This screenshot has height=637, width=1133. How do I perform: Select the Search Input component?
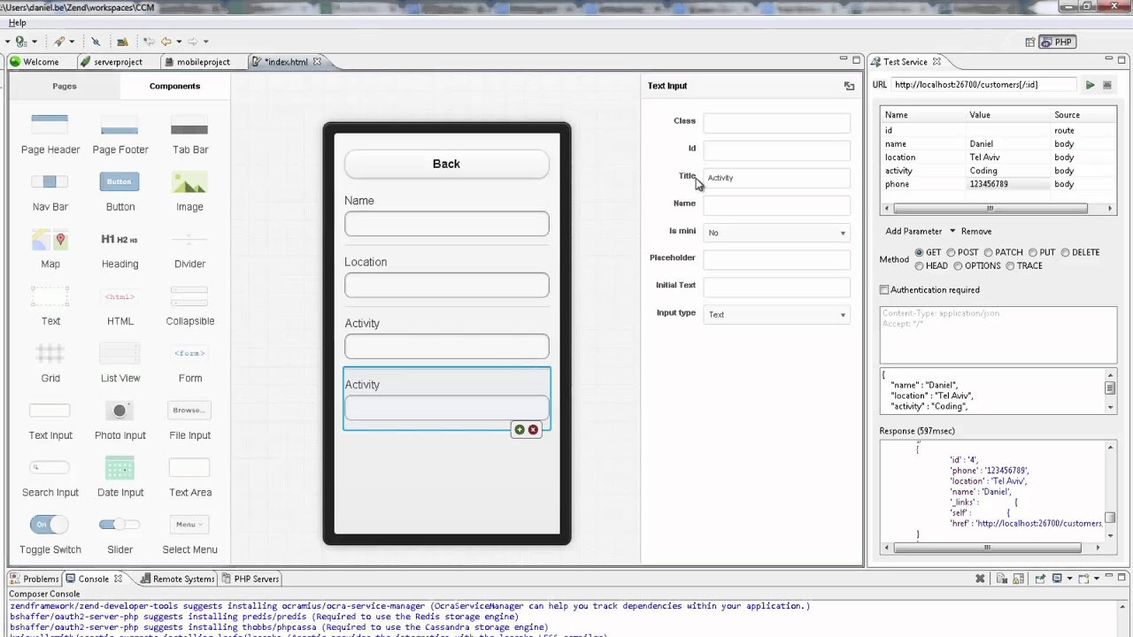[x=50, y=477]
